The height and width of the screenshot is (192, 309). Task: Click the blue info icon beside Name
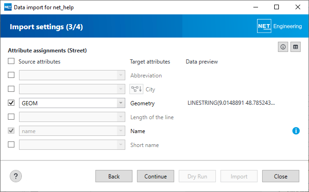pyautogui.click(x=296, y=131)
